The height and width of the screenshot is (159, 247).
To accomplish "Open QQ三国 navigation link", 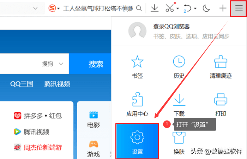I will coord(22,84).
